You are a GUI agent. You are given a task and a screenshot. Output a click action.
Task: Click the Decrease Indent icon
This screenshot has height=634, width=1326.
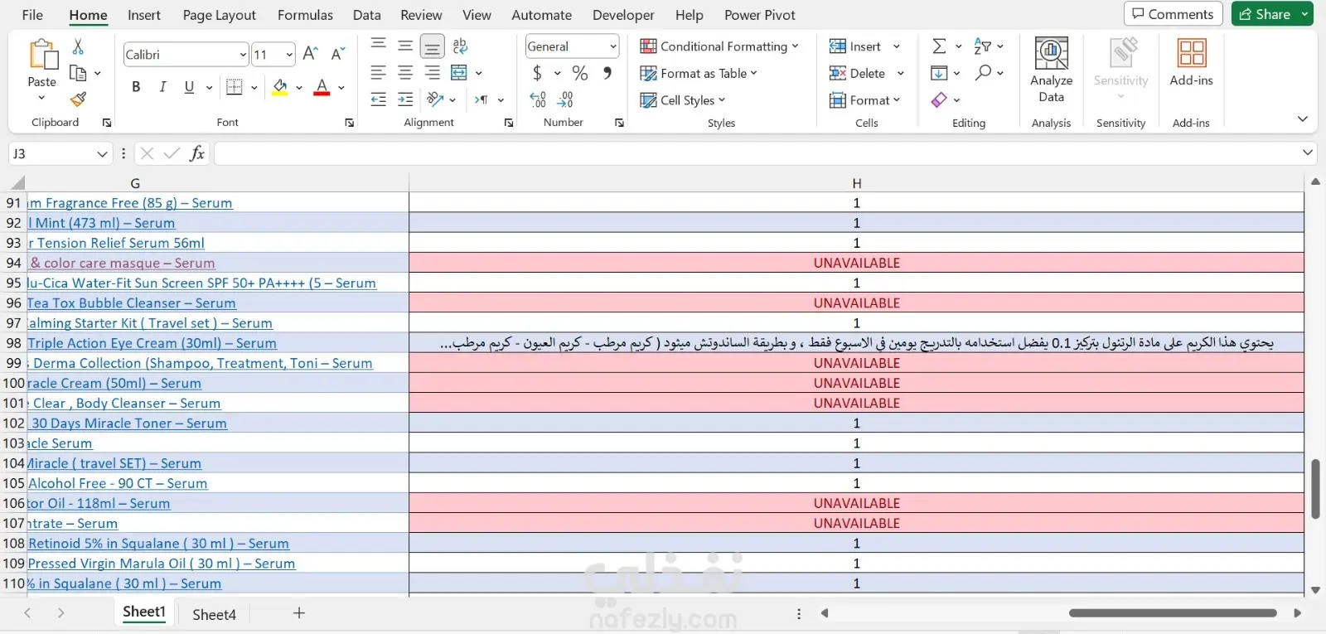[x=379, y=99]
